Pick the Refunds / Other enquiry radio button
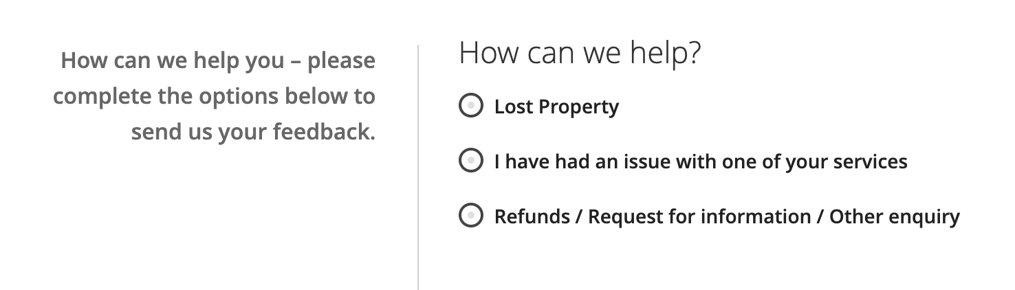This screenshot has width=1015, height=290. [470, 216]
